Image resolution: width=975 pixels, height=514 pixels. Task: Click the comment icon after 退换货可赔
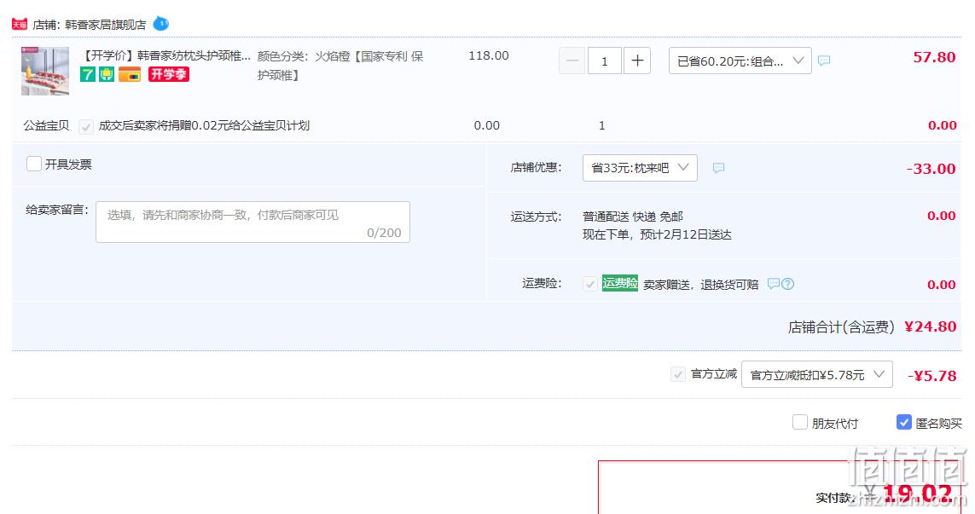[x=773, y=283]
